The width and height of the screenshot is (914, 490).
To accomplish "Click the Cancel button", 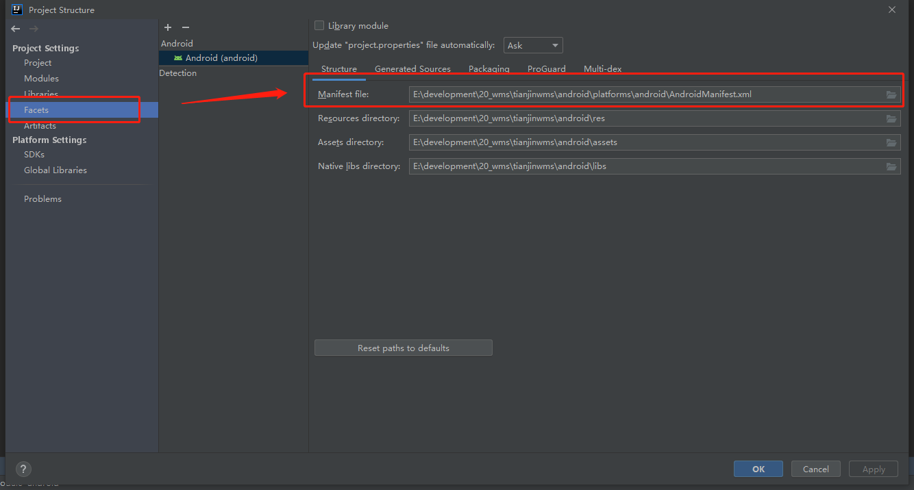I will [816, 469].
